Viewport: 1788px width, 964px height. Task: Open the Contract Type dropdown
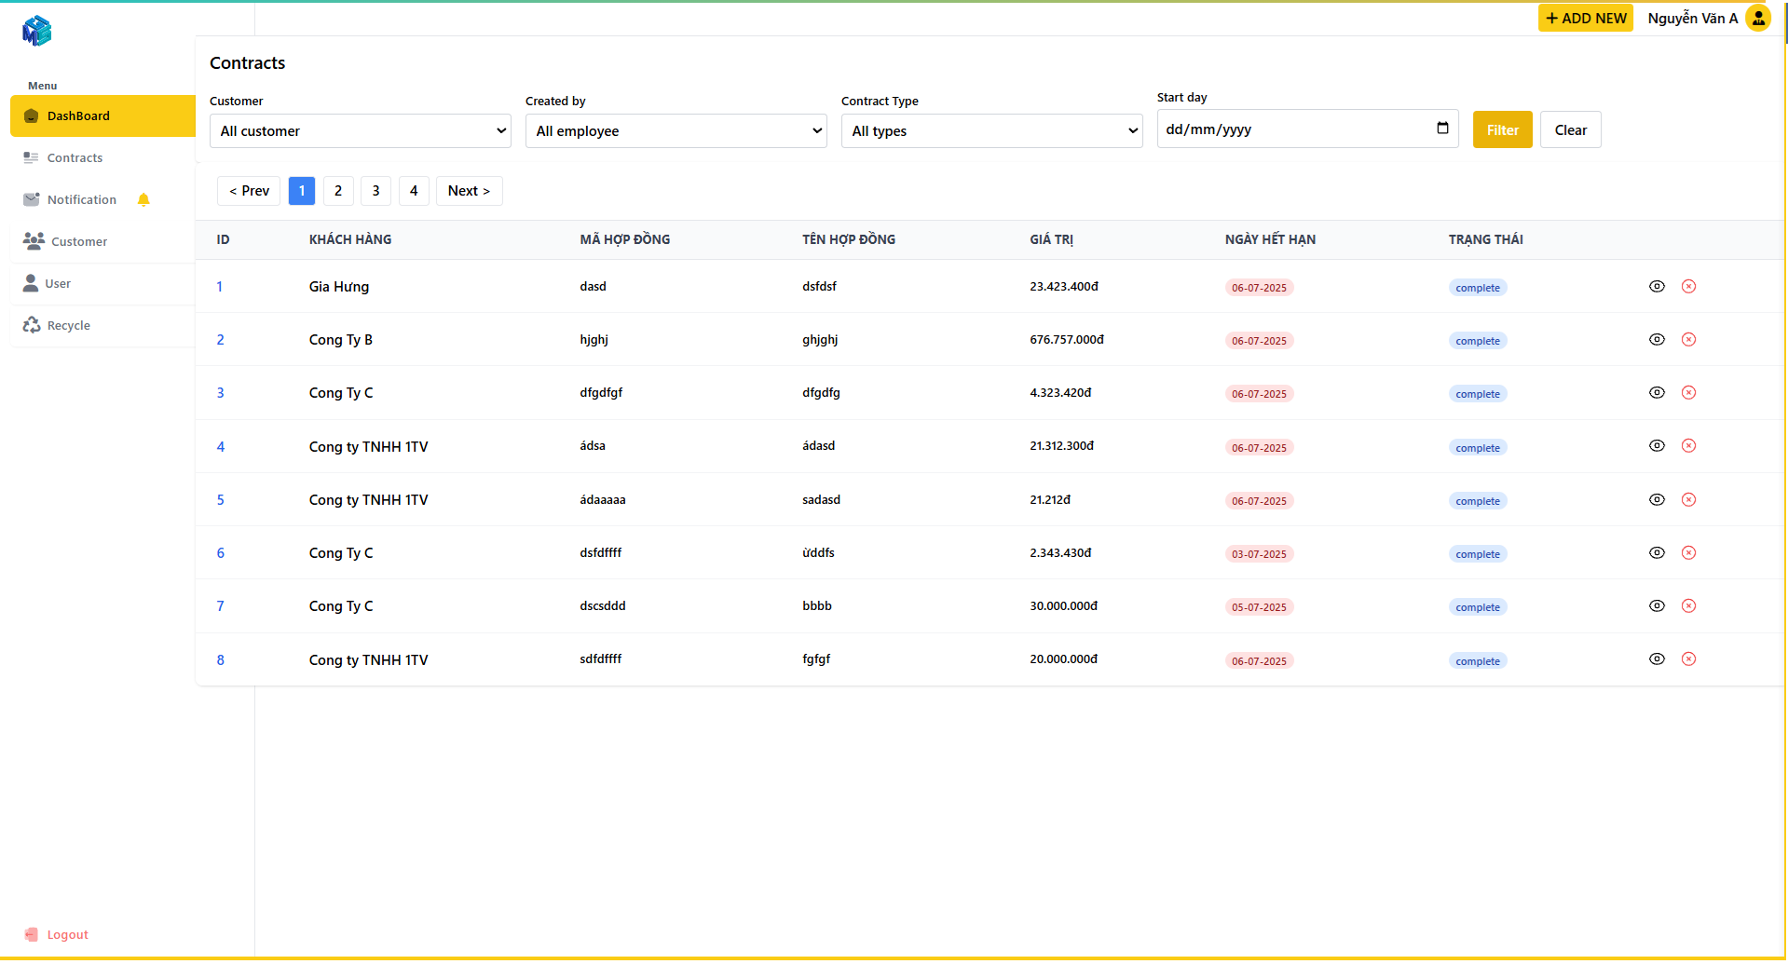(991, 131)
